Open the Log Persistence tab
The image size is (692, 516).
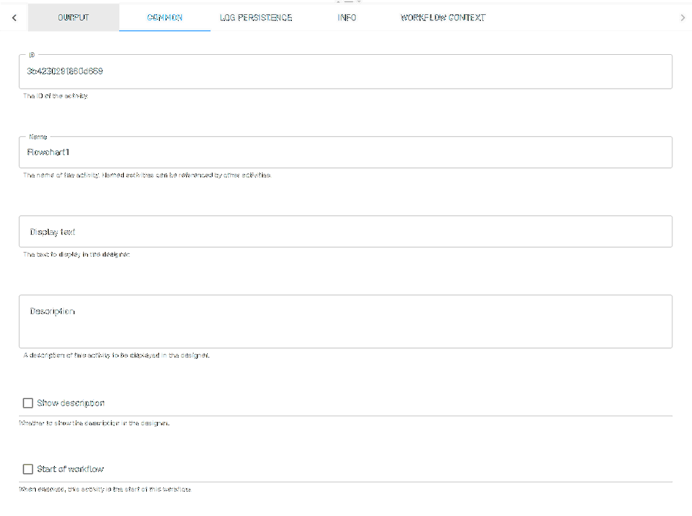(x=256, y=18)
